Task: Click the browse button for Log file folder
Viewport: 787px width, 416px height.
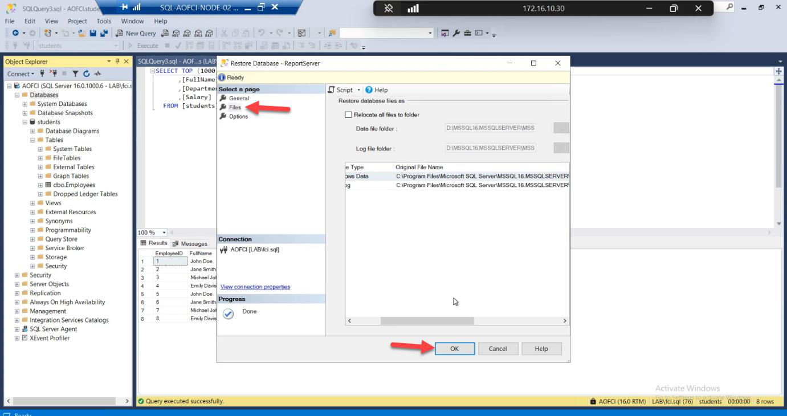Action: click(561, 148)
